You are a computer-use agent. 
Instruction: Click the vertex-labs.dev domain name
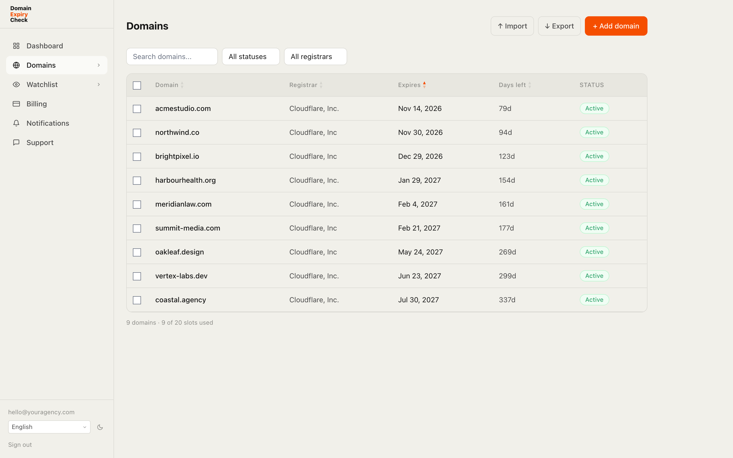tap(181, 276)
